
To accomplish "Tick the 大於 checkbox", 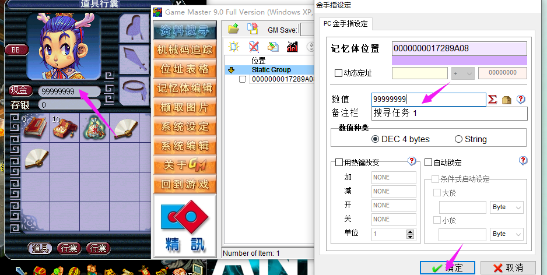I will (x=437, y=192).
